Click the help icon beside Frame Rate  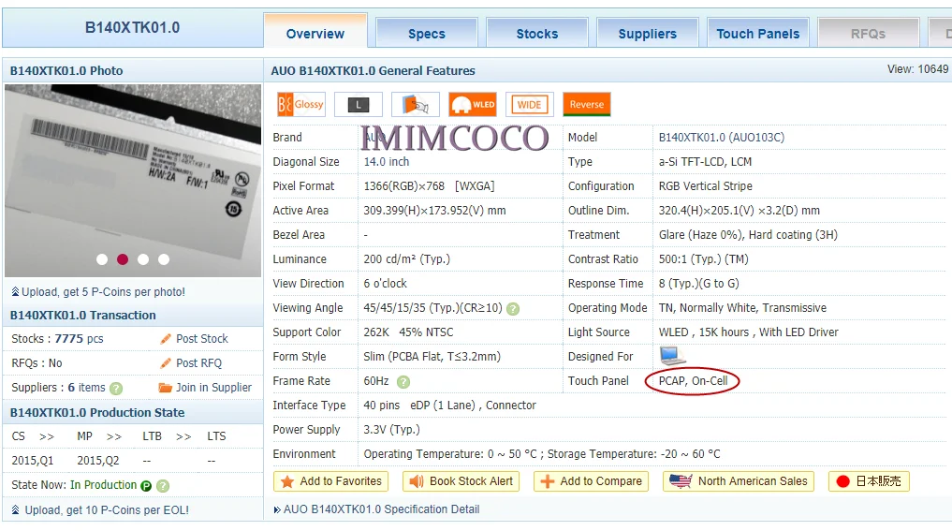click(x=403, y=381)
